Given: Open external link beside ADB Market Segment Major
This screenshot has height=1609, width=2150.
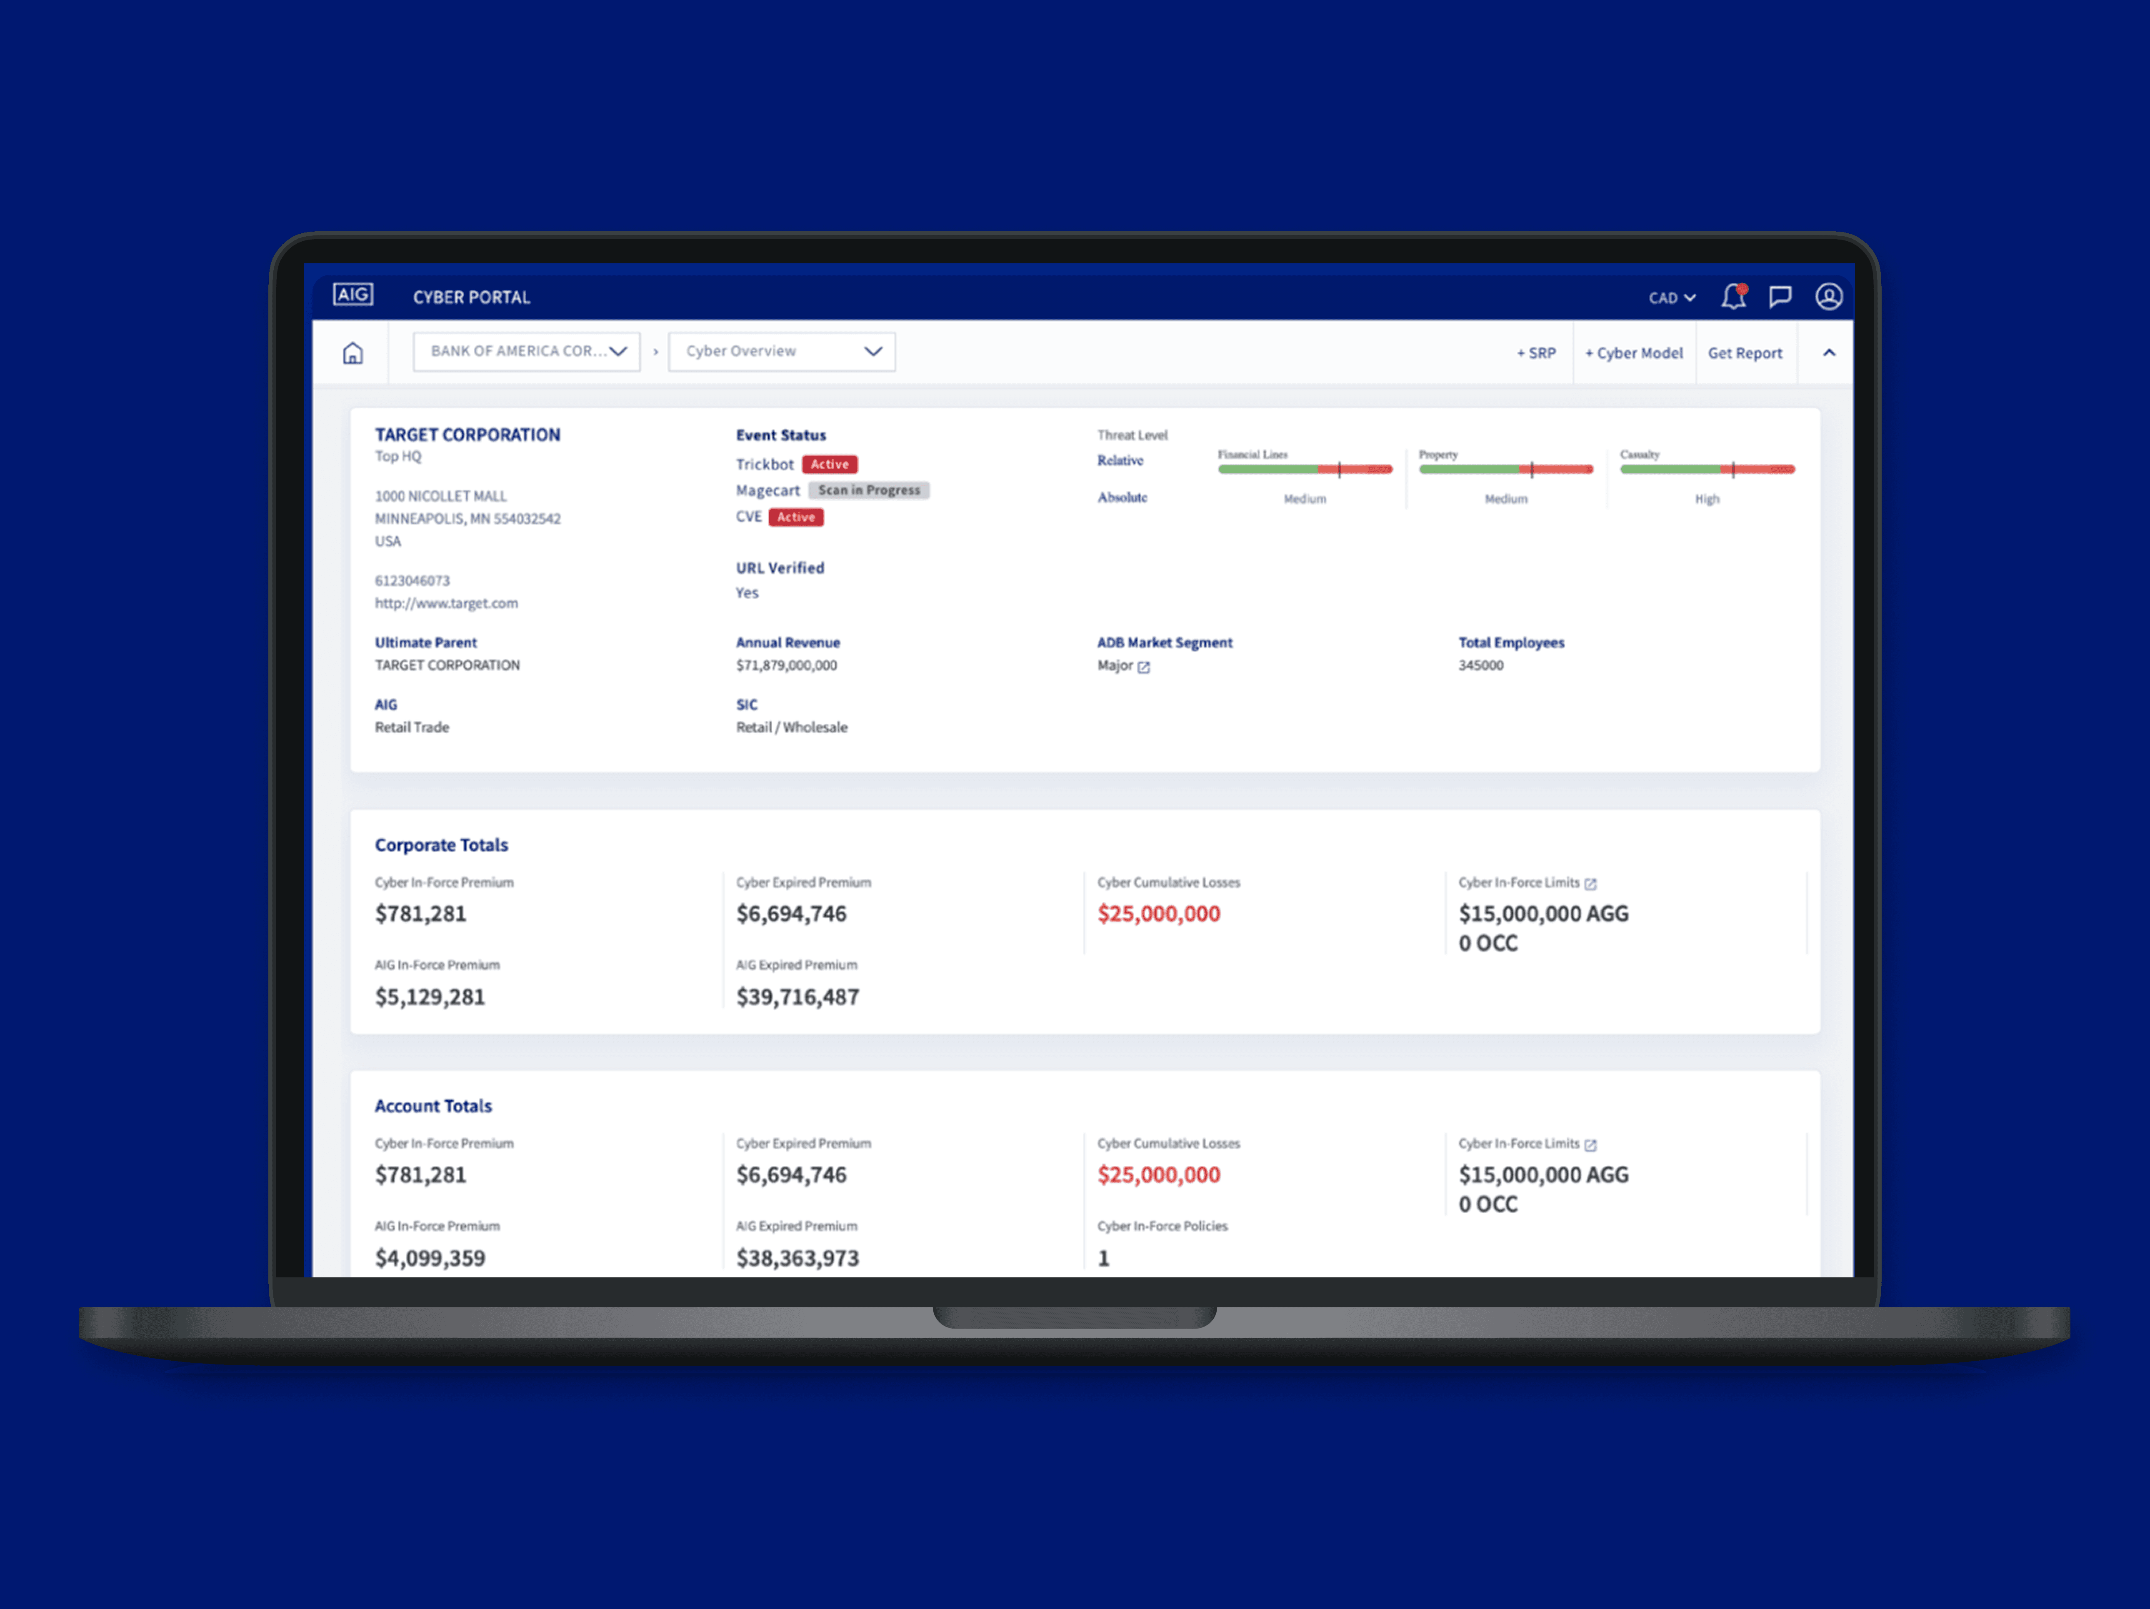Looking at the screenshot, I should click(1144, 667).
